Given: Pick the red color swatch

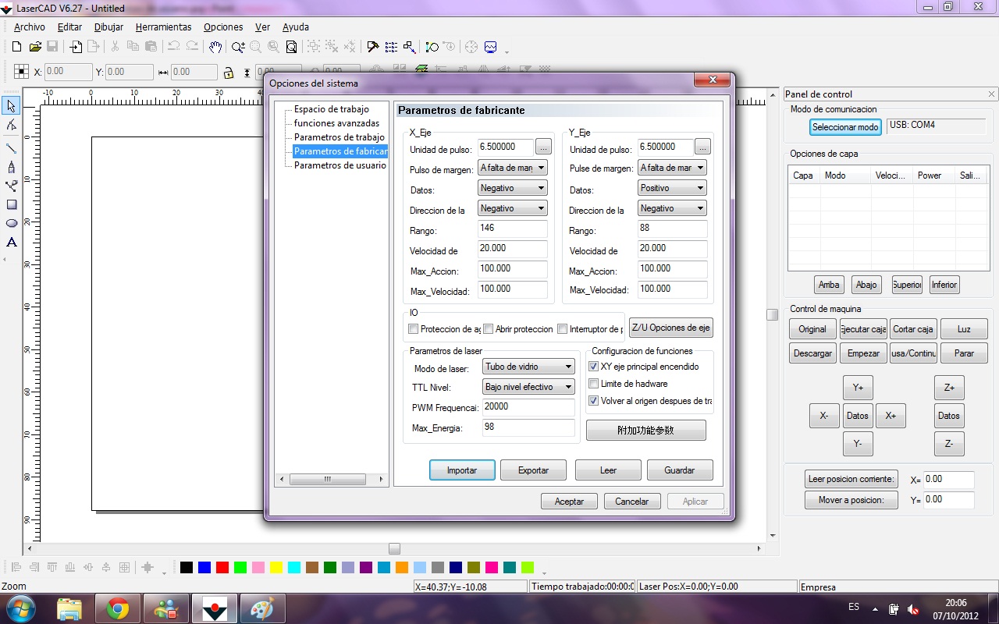Looking at the screenshot, I should click(222, 567).
